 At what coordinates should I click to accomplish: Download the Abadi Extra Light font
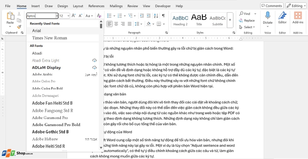94,61
